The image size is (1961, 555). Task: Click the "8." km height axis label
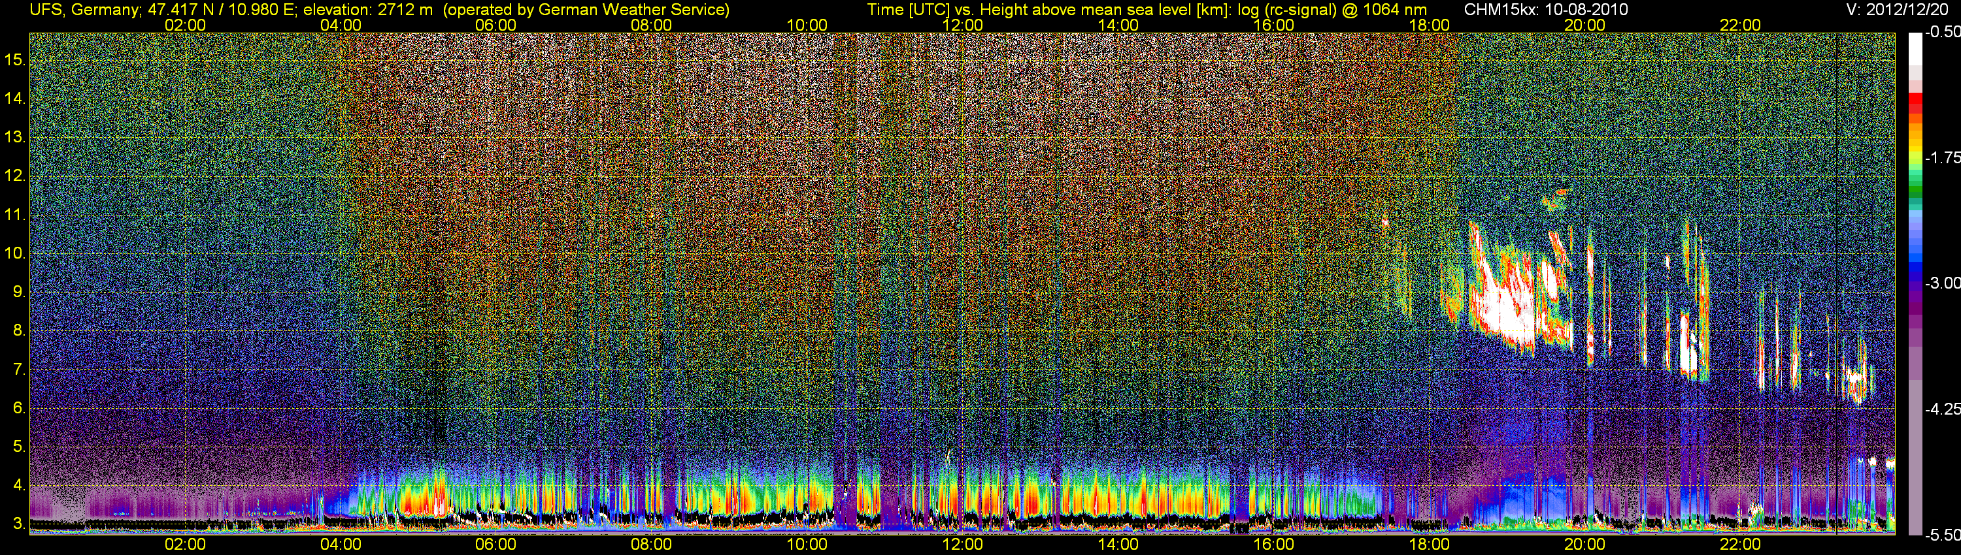click(19, 331)
